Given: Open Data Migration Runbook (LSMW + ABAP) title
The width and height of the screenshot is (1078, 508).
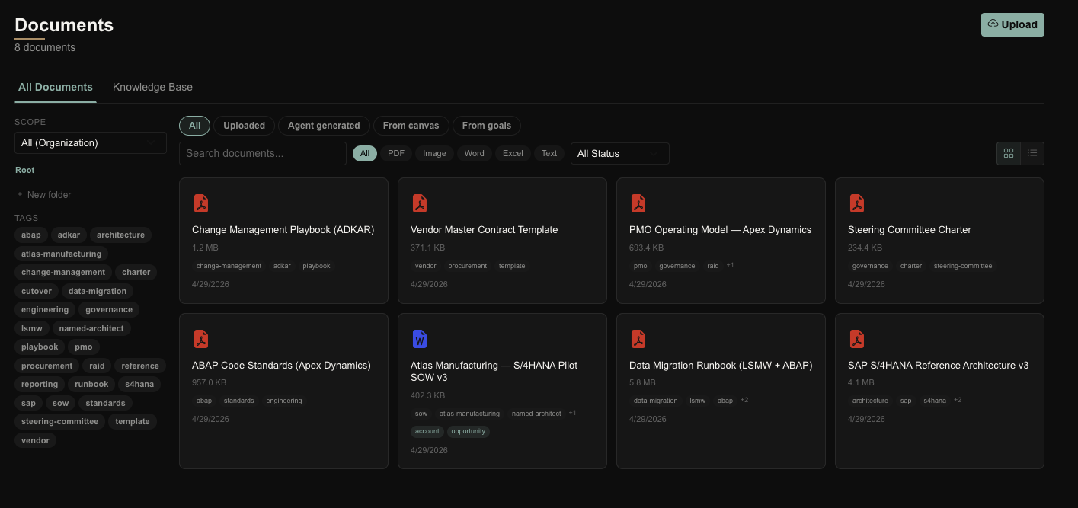Looking at the screenshot, I should [x=721, y=366].
